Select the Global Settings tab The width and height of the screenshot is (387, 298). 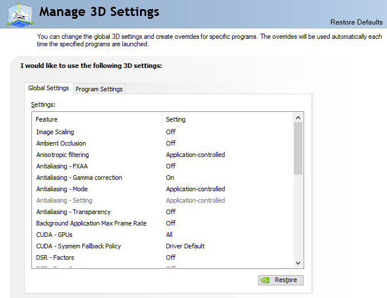click(x=49, y=88)
